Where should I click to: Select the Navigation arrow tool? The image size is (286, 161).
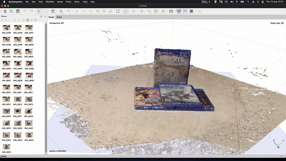[39, 11]
